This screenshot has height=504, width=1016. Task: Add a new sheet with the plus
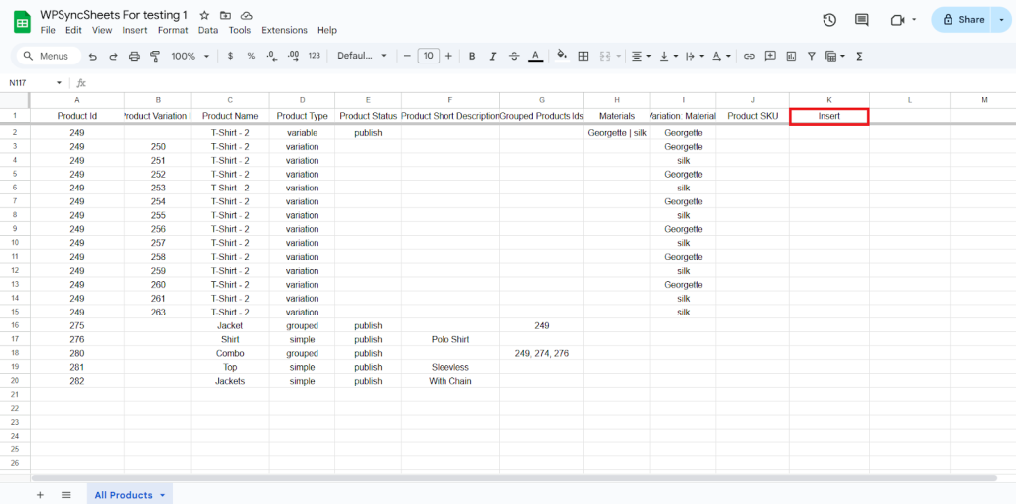tap(40, 495)
